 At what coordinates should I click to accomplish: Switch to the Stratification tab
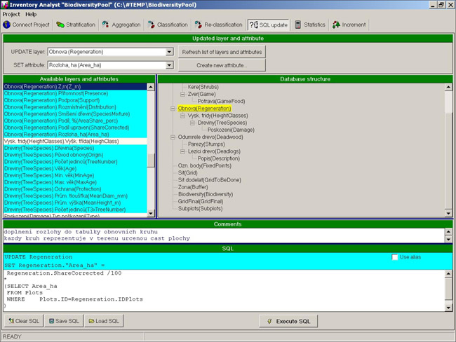tap(74, 25)
